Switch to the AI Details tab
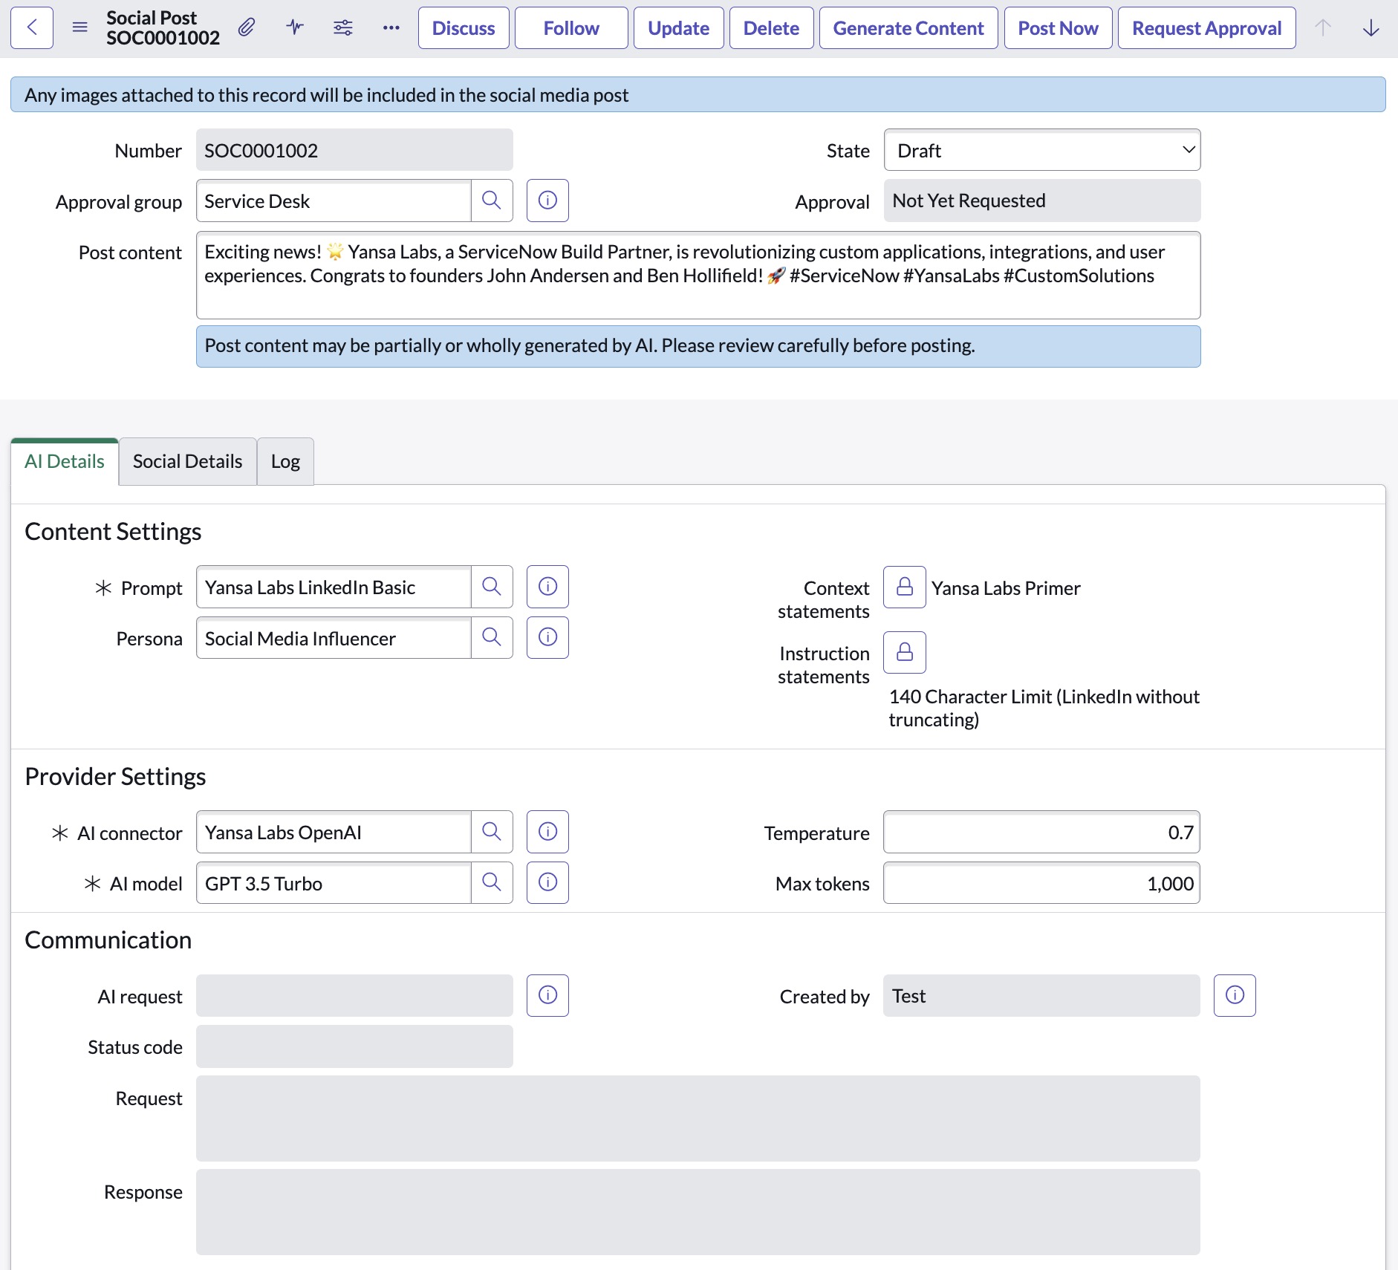This screenshot has height=1270, width=1398. click(x=65, y=461)
